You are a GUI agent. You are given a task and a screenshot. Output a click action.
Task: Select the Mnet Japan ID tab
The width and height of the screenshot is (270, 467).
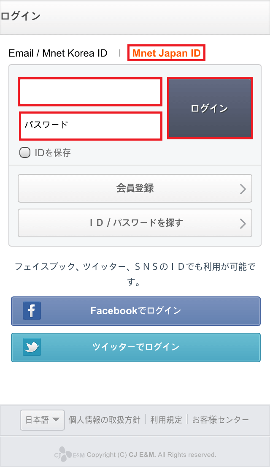(x=166, y=54)
